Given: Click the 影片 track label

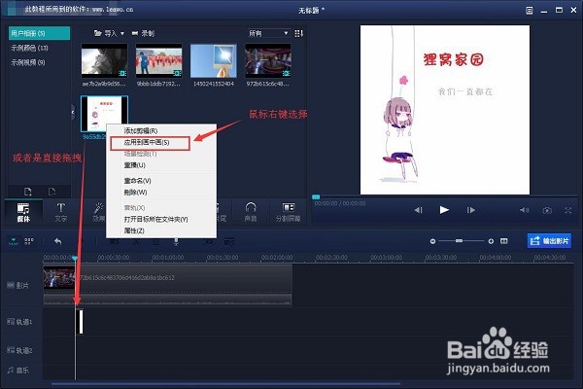Looking at the screenshot, I should click(x=18, y=286).
